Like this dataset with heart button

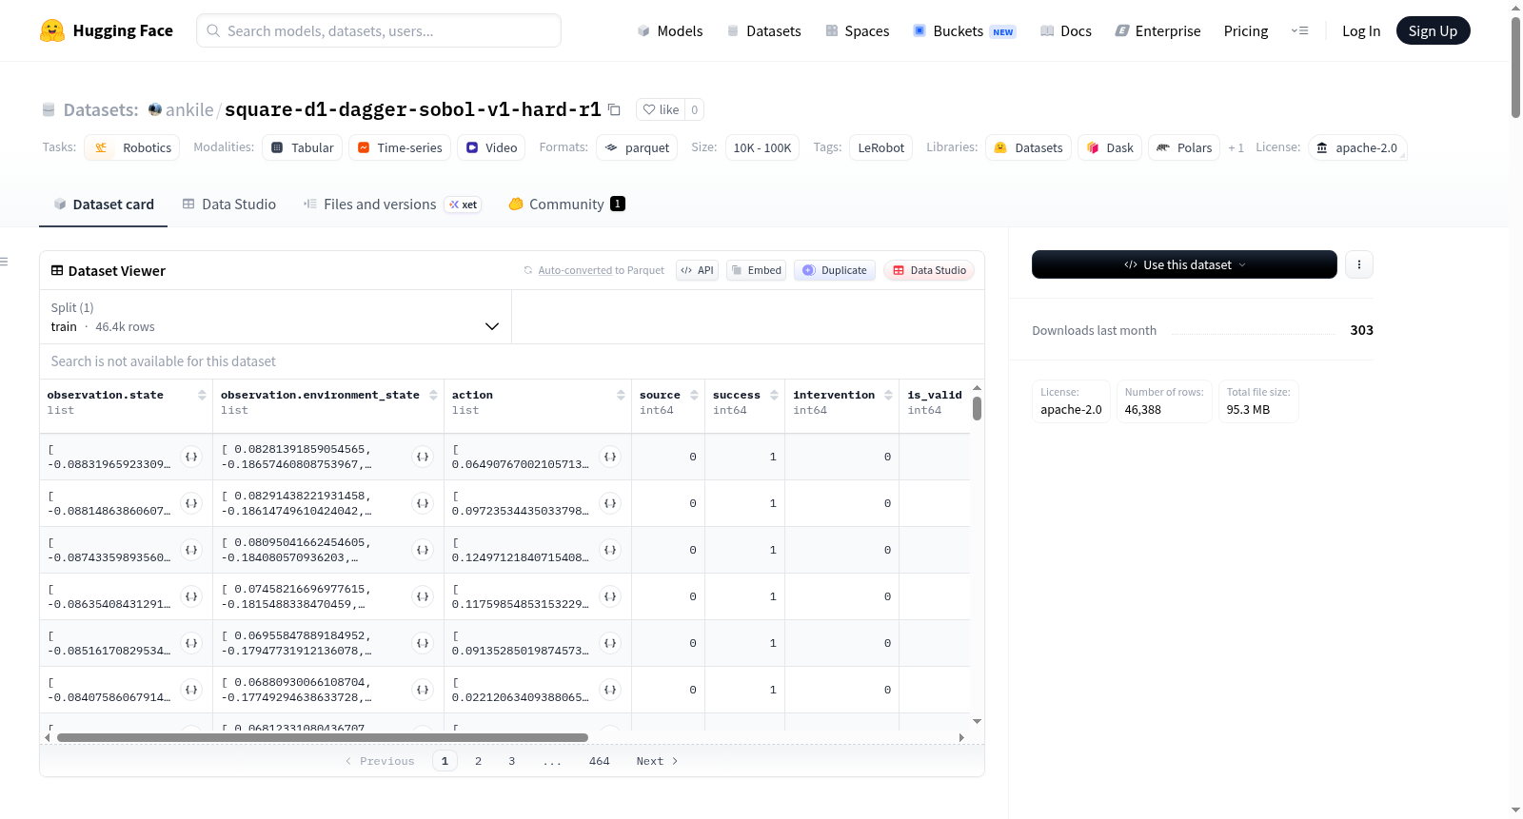661,109
